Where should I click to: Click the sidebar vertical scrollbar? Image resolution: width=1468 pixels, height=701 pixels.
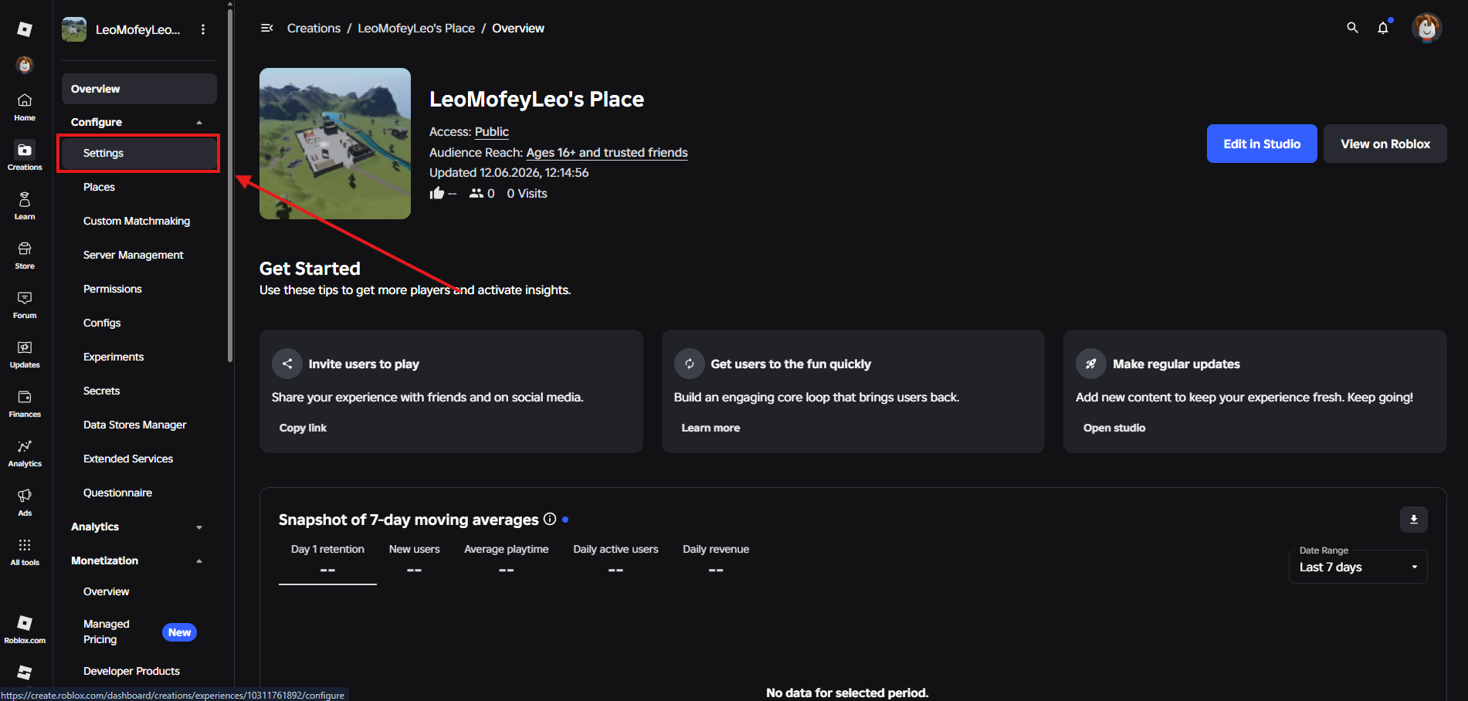230,184
